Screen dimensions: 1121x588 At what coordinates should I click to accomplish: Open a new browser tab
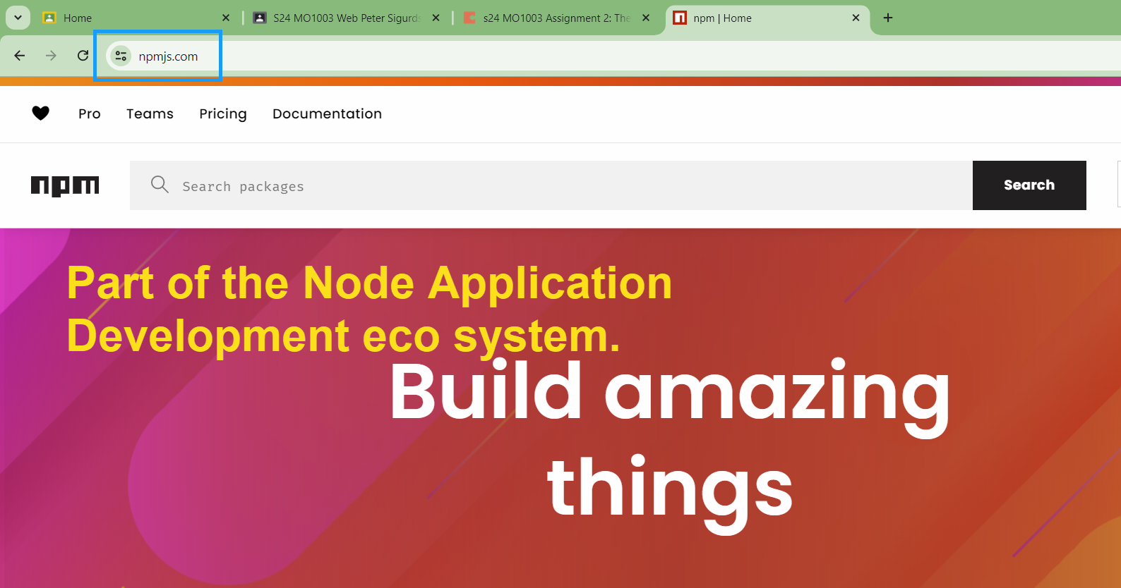888,18
